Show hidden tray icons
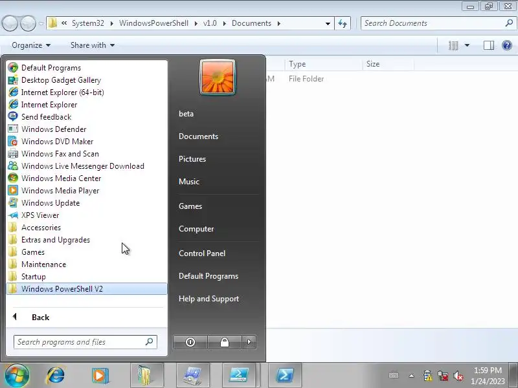Viewport: 518px width, 388px height. click(411, 376)
